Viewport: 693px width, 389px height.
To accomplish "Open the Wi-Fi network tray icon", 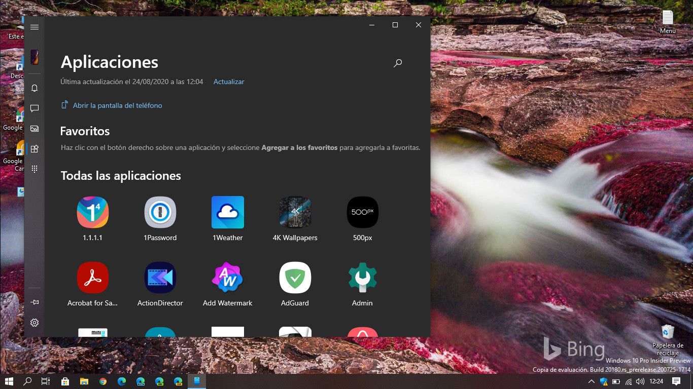I will pyautogui.click(x=629, y=381).
